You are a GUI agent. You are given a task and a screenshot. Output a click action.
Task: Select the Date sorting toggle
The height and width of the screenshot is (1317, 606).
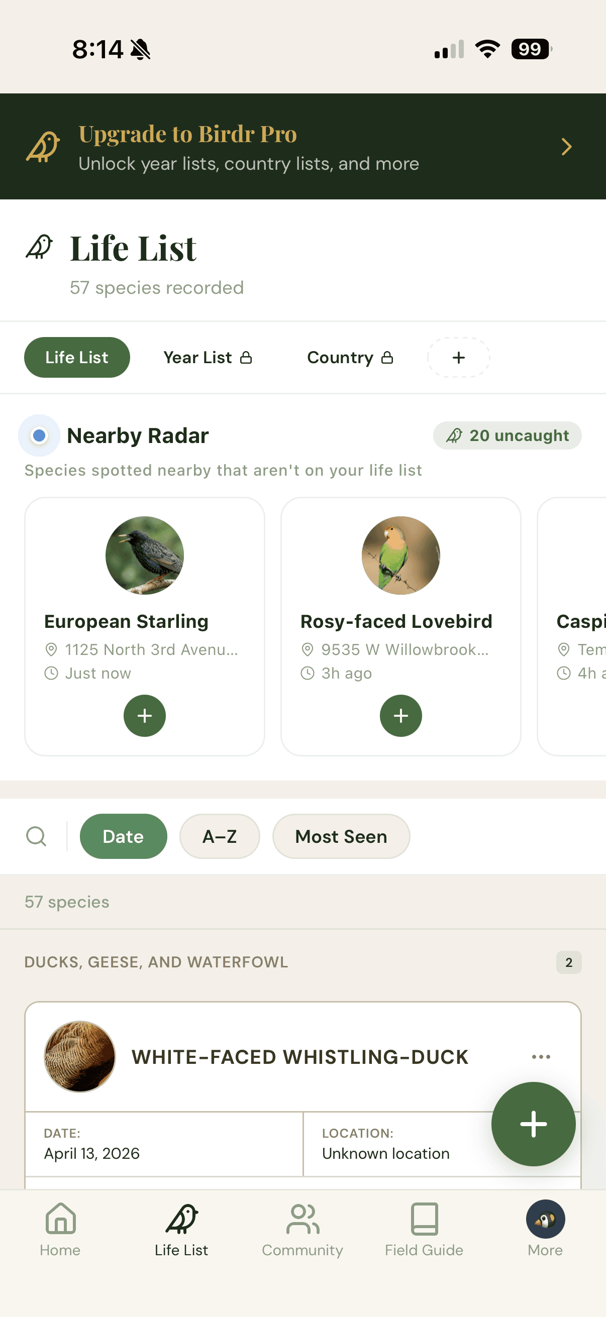tap(123, 836)
